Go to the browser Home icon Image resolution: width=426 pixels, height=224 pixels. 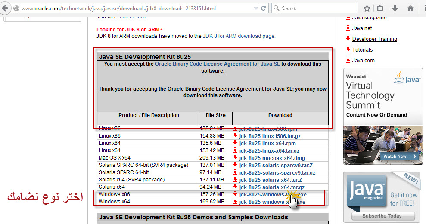click(x=410, y=9)
